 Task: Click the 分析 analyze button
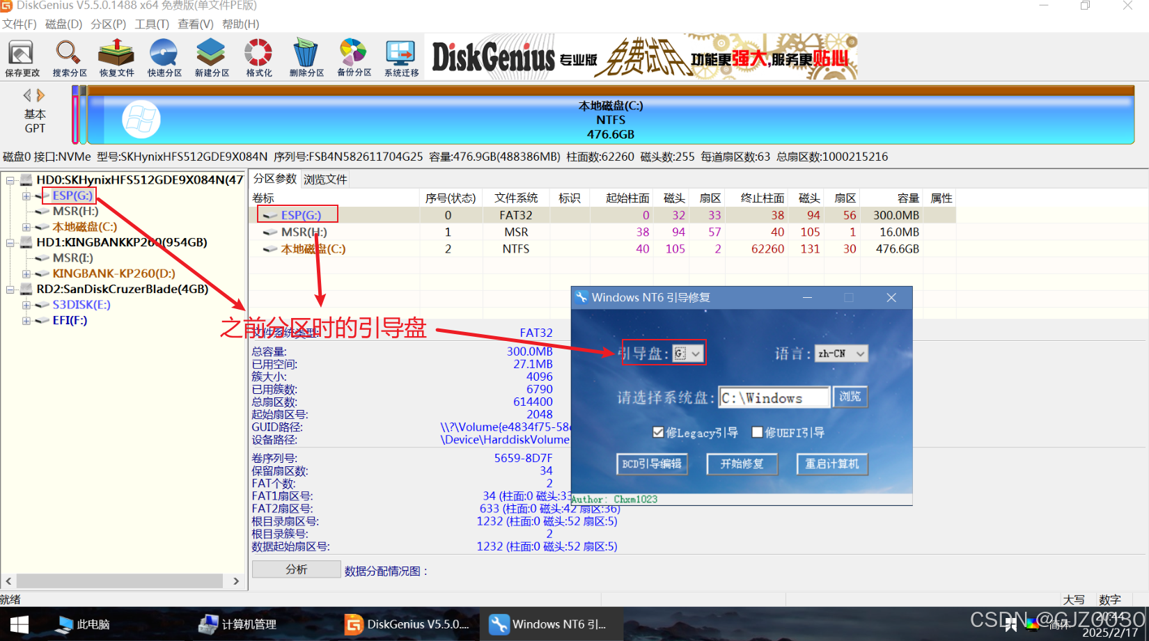coord(296,569)
